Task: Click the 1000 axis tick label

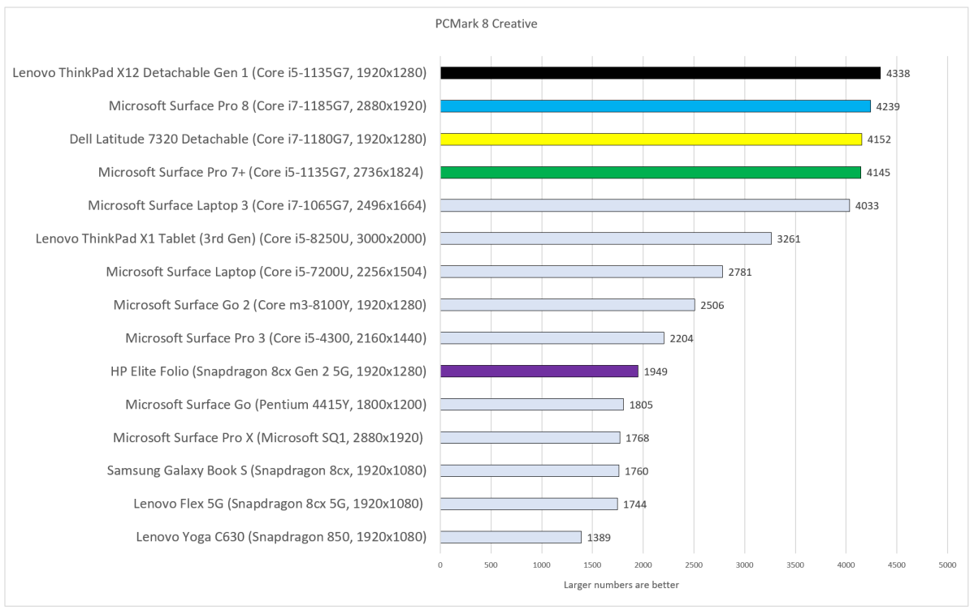Action: 542,565
